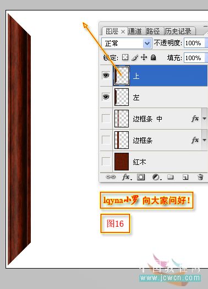Close the 图层 tab with X
The image size is (208, 289).
click(123, 31)
